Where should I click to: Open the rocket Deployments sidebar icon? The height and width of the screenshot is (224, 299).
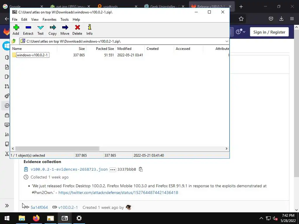point(7,96)
